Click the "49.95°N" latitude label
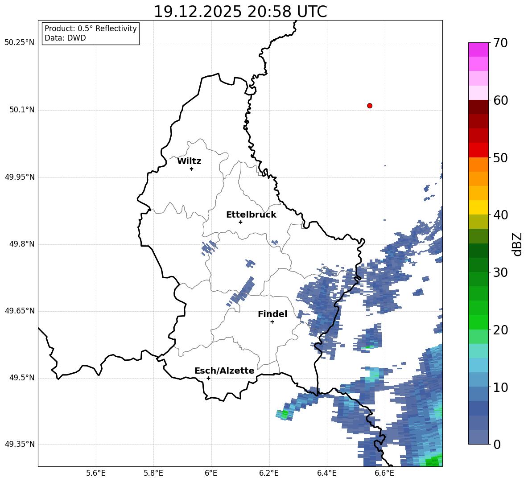This screenshot has height=482, width=528. pyautogui.click(x=20, y=177)
